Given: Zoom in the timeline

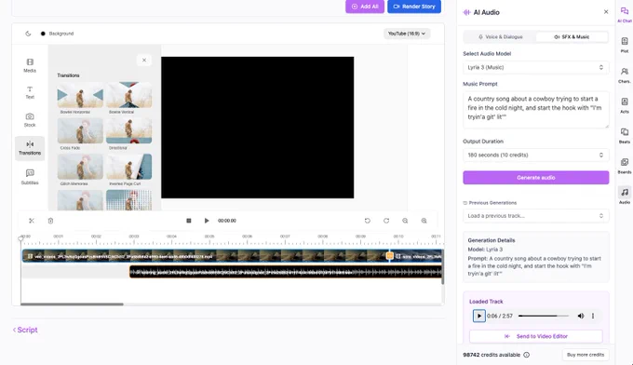Looking at the screenshot, I should click(424, 221).
